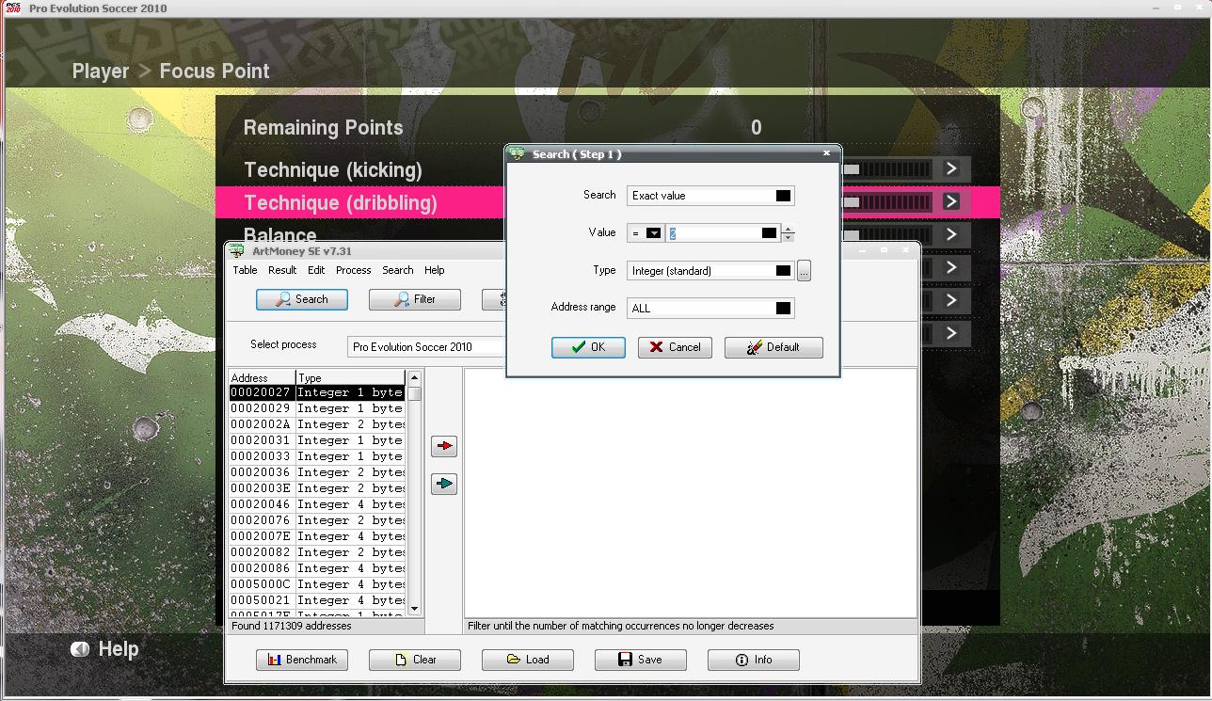The height and width of the screenshot is (701, 1212).
Task: Select address row 0002003E
Action: (317, 488)
